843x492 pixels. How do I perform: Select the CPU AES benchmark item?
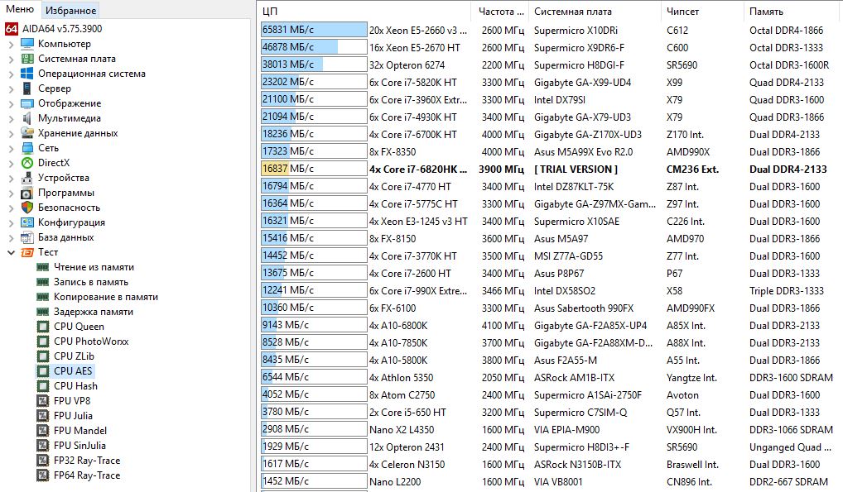coord(73,371)
